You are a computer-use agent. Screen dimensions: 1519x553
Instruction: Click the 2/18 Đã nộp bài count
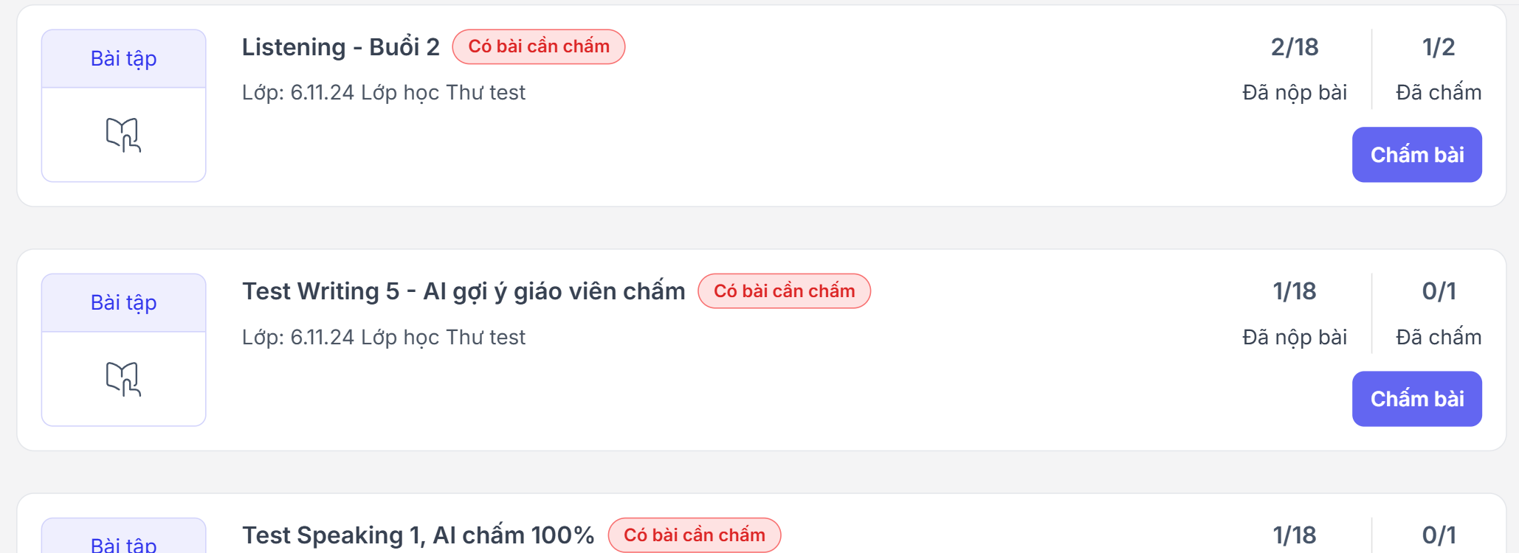coord(1294,47)
